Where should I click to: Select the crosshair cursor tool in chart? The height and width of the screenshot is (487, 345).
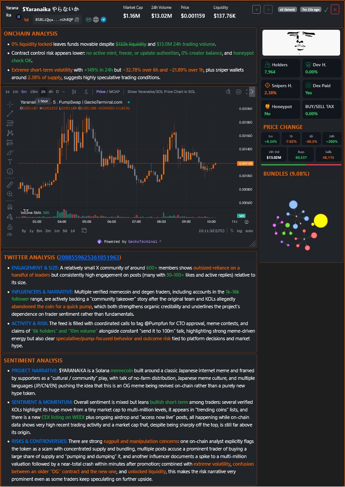[x=10, y=104]
